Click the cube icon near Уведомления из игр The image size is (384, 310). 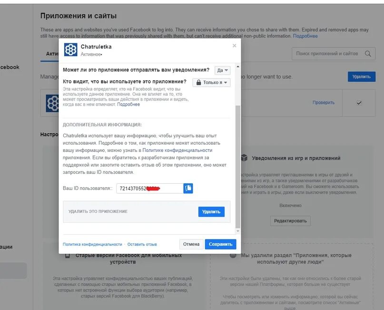click(244, 158)
